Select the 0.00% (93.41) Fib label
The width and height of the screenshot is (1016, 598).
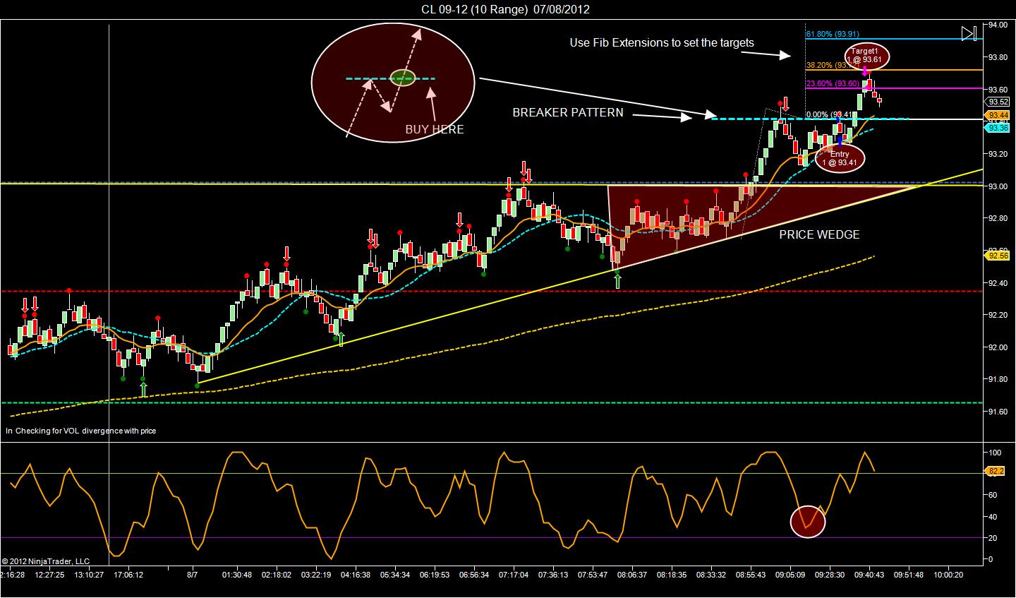[x=830, y=114]
